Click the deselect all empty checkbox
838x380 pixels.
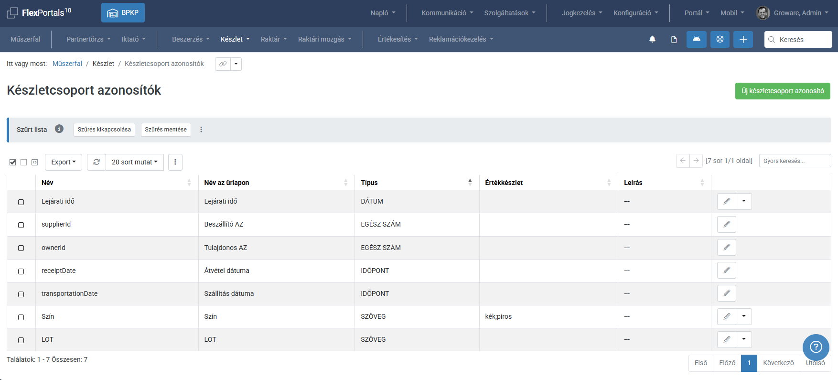pyautogui.click(x=24, y=163)
